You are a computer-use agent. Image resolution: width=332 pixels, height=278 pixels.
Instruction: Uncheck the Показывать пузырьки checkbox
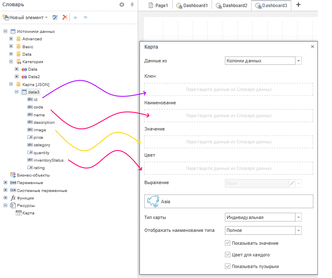[227, 266]
